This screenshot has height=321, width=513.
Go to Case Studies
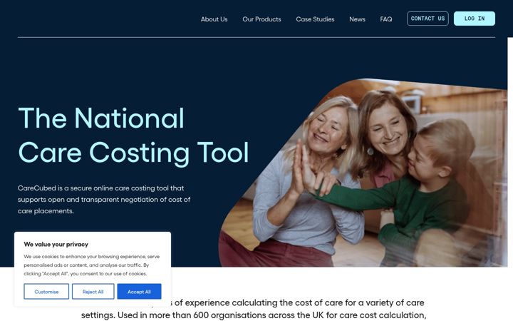tap(315, 19)
